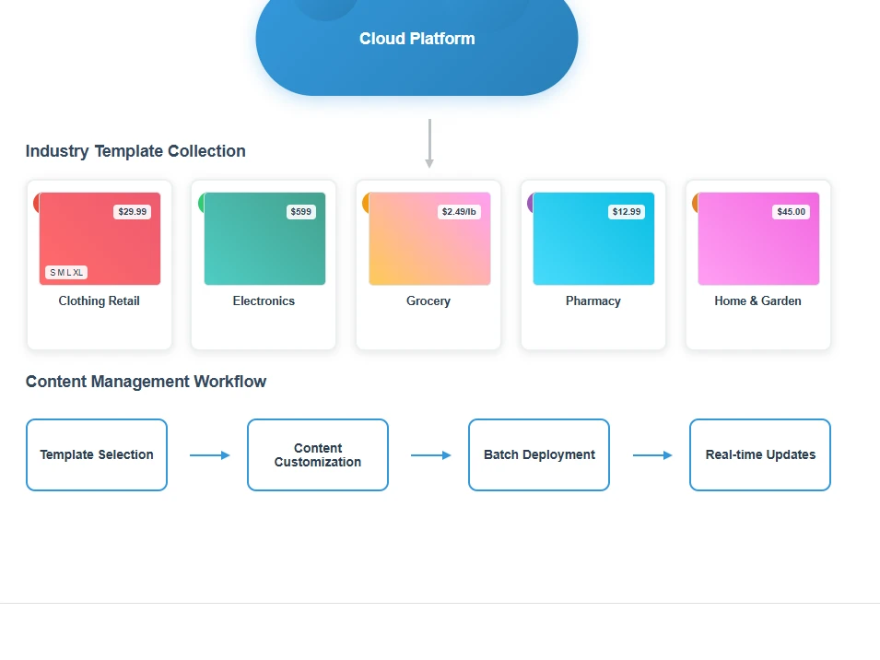
Task: Select the Template Selection step
Action: [x=97, y=454]
